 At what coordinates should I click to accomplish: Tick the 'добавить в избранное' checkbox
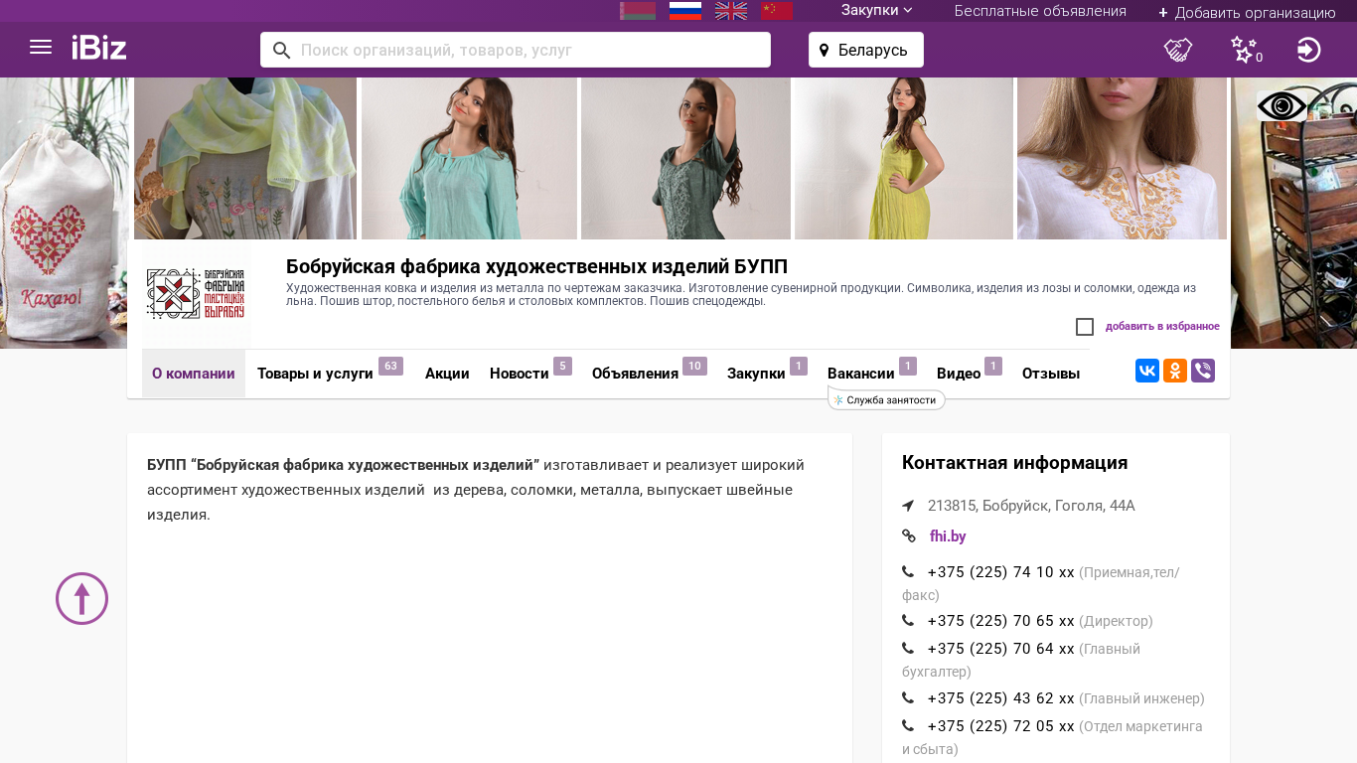1085,327
